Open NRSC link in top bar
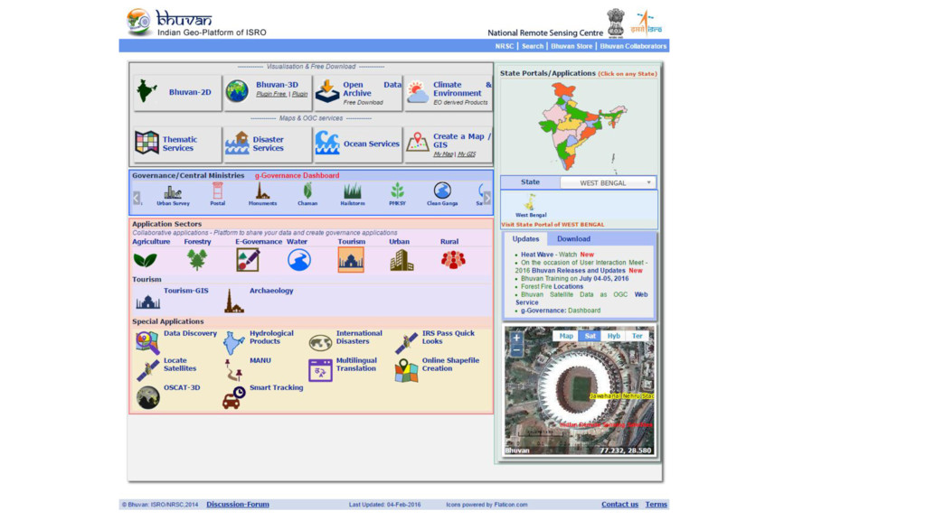Viewport: 926px width, 520px height. coord(505,46)
